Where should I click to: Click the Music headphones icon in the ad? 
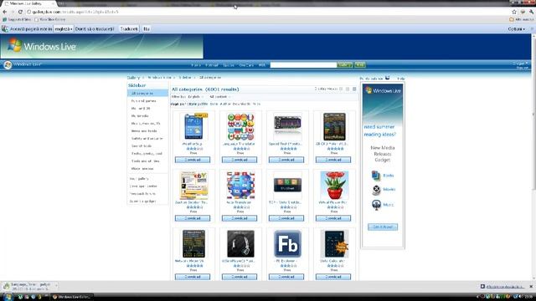pos(376,205)
